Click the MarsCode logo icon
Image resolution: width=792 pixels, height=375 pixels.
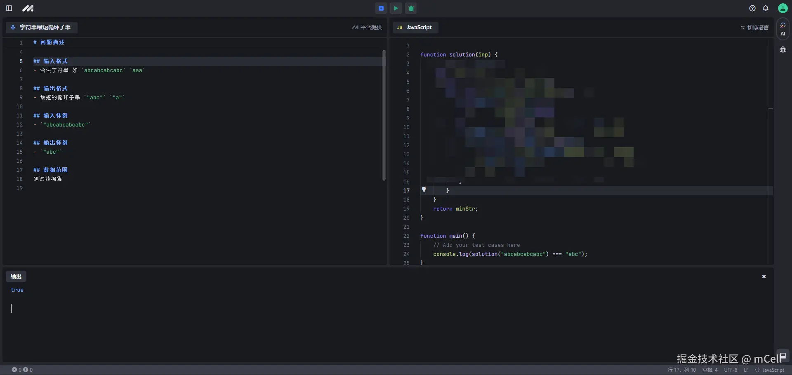28,8
